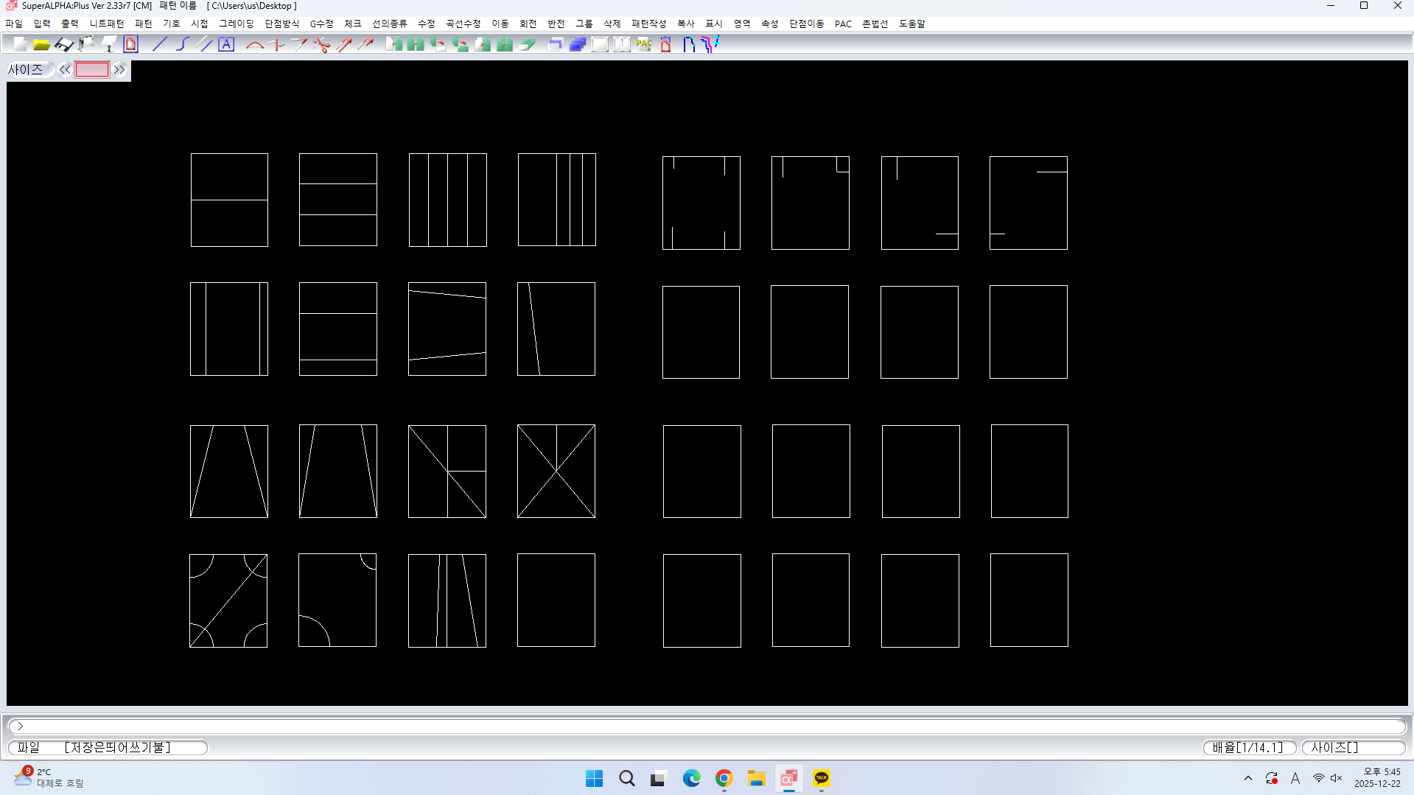1414x795 pixels.
Task: Select the green eraser icon in toolbar
Action: coord(527,45)
